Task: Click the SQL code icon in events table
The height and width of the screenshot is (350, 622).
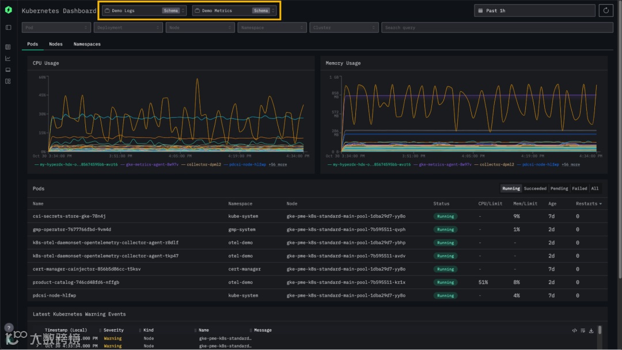Action: click(x=574, y=330)
